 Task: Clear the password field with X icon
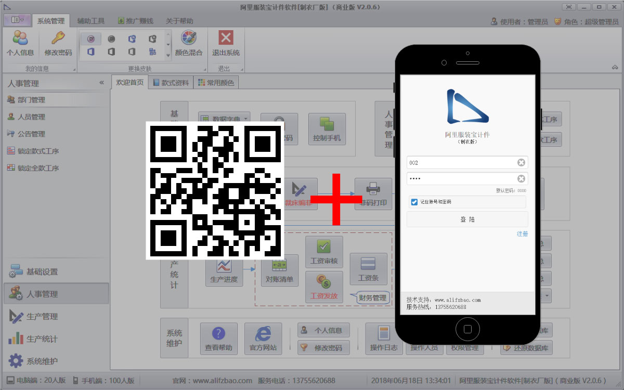521,179
